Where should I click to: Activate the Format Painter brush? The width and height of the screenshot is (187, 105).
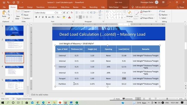tap(9, 18)
